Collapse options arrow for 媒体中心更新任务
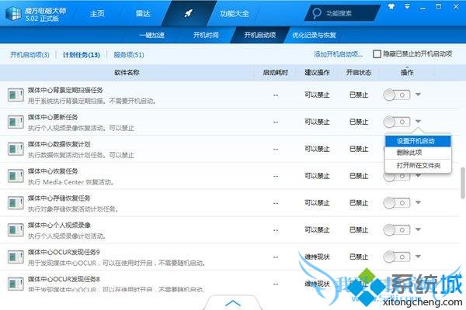 [418, 122]
